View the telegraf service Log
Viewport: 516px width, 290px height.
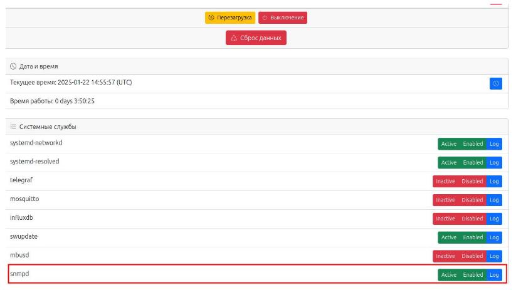point(495,182)
